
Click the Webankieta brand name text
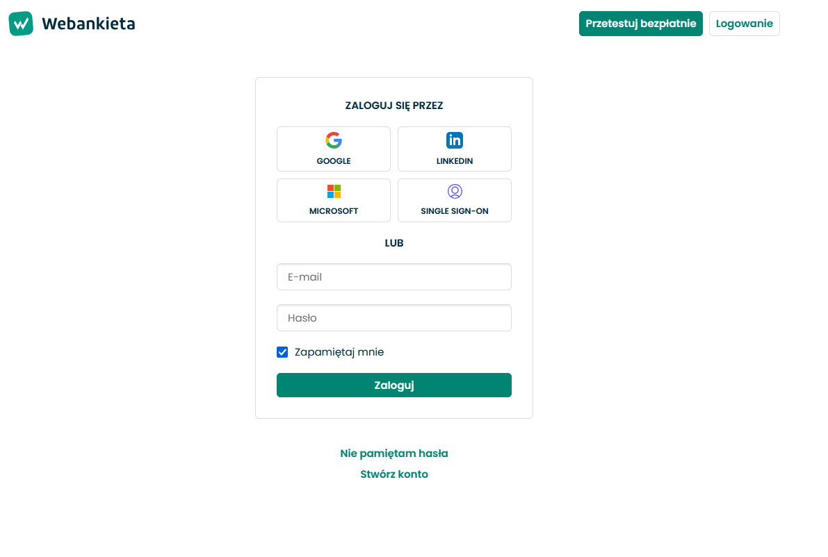[89, 24]
